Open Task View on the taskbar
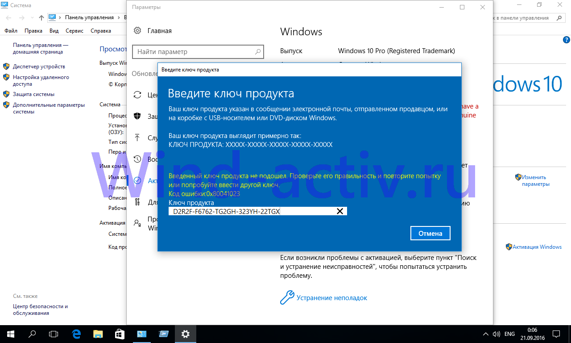This screenshot has height=343, width=571. 54,334
